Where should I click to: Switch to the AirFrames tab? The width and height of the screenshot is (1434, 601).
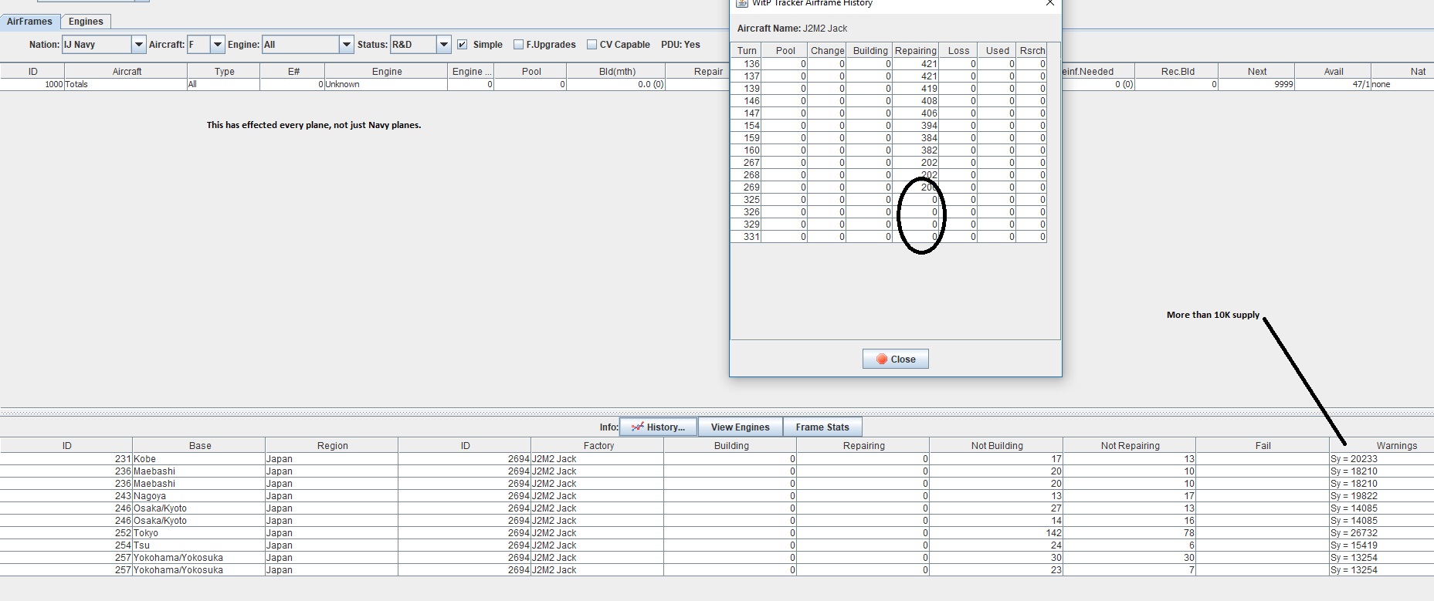click(x=30, y=22)
